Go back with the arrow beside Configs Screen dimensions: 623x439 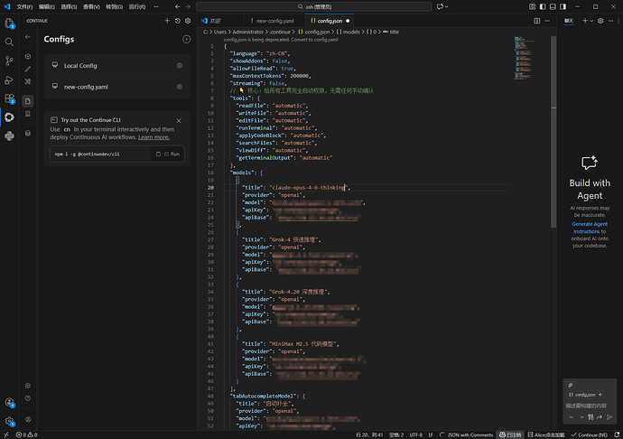[28, 37]
